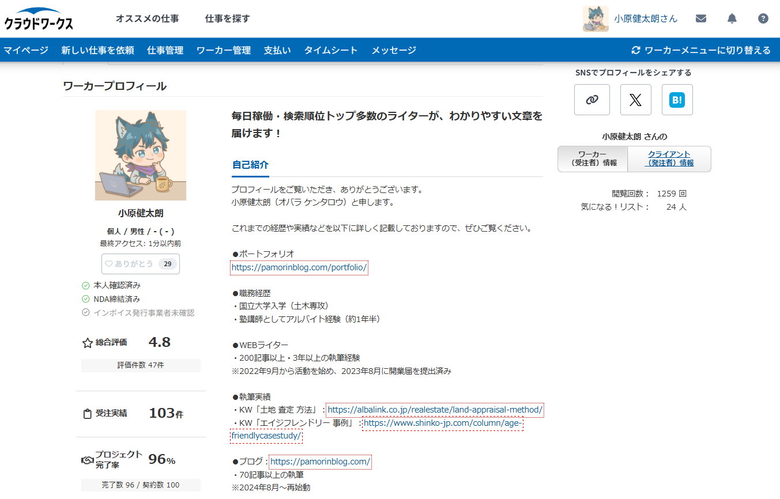
Task: Click the mail envelope icon
Action: tap(701, 18)
